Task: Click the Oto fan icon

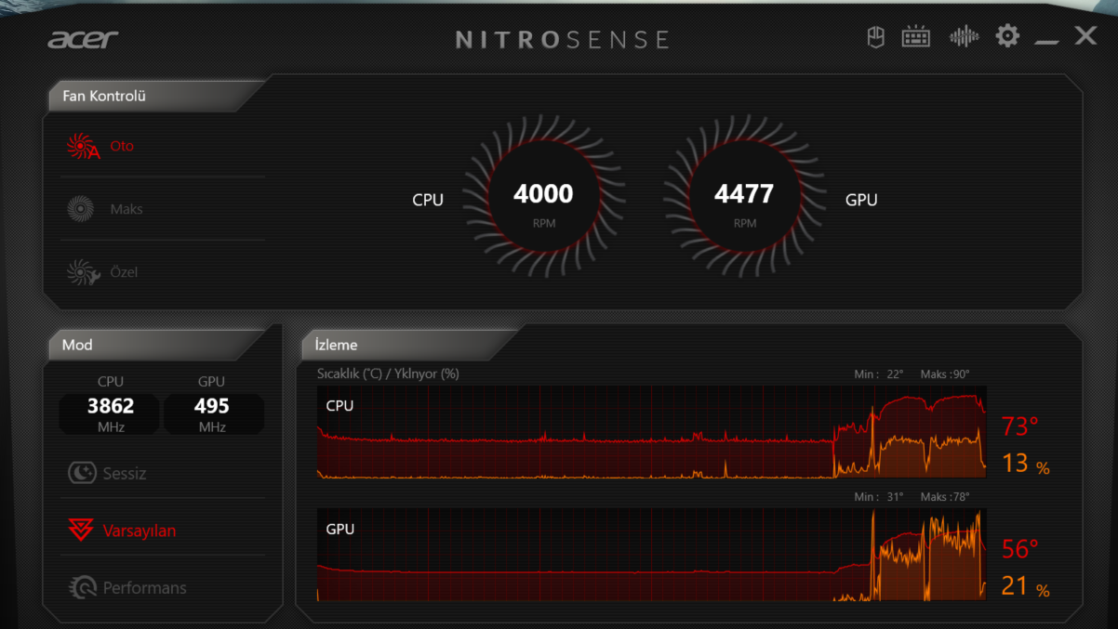Action: click(x=83, y=146)
